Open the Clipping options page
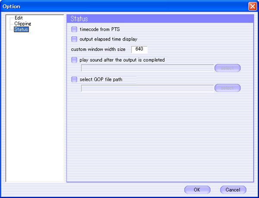This screenshot has height=198, width=259. pyautogui.click(x=22, y=24)
